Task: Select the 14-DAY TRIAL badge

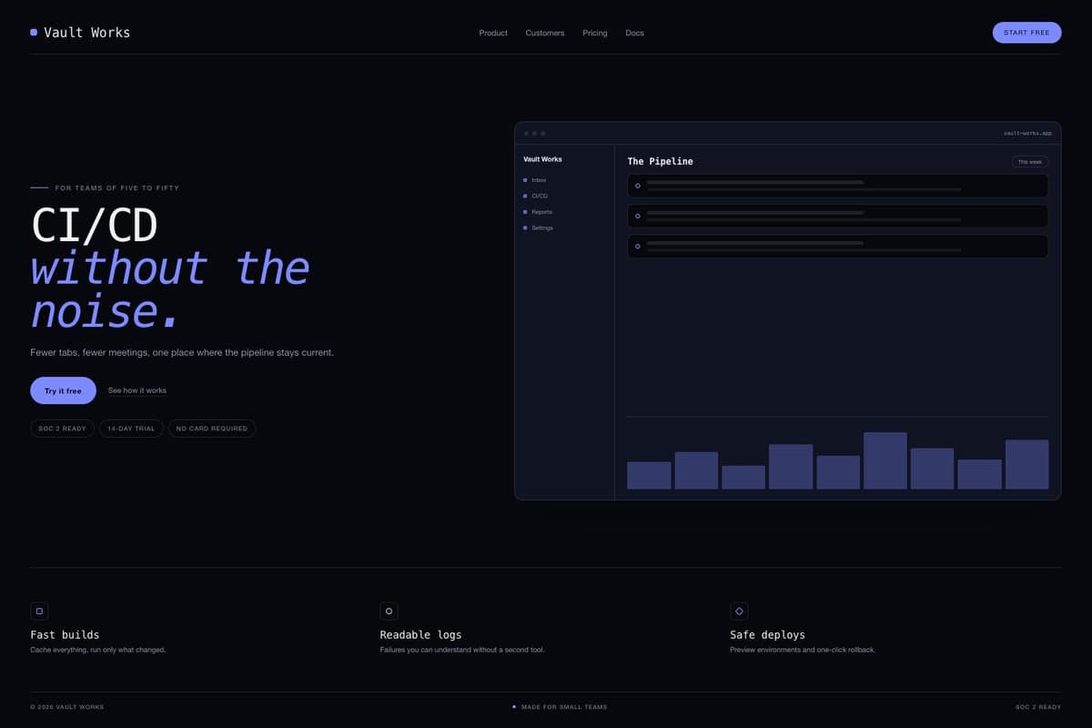Action: pos(131,428)
